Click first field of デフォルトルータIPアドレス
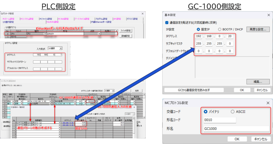Image resolution: width=273 pixels, height=144 pixels. [x=37, y=69]
